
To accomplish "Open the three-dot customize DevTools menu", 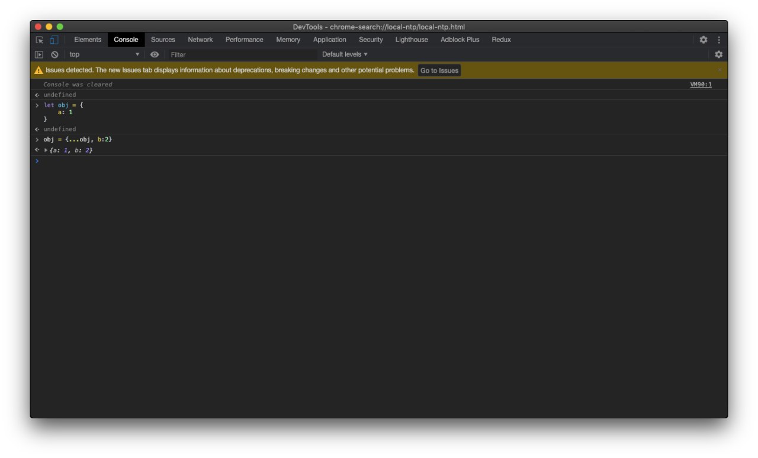I will (x=719, y=40).
